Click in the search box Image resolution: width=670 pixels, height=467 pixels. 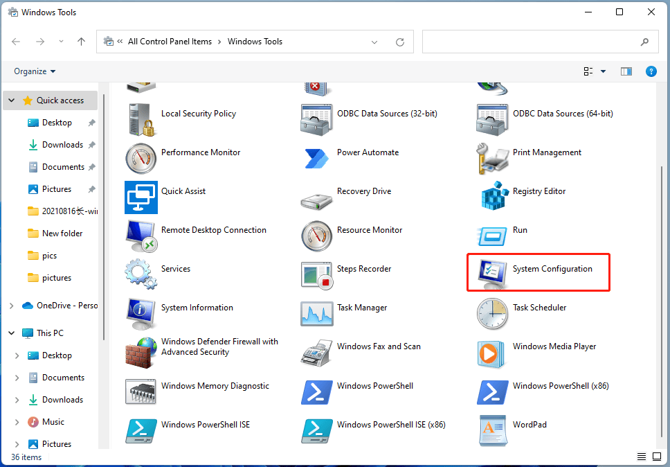point(540,42)
